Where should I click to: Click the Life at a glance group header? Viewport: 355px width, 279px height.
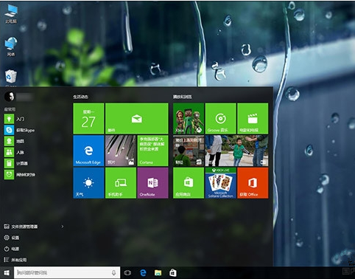[80, 97]
